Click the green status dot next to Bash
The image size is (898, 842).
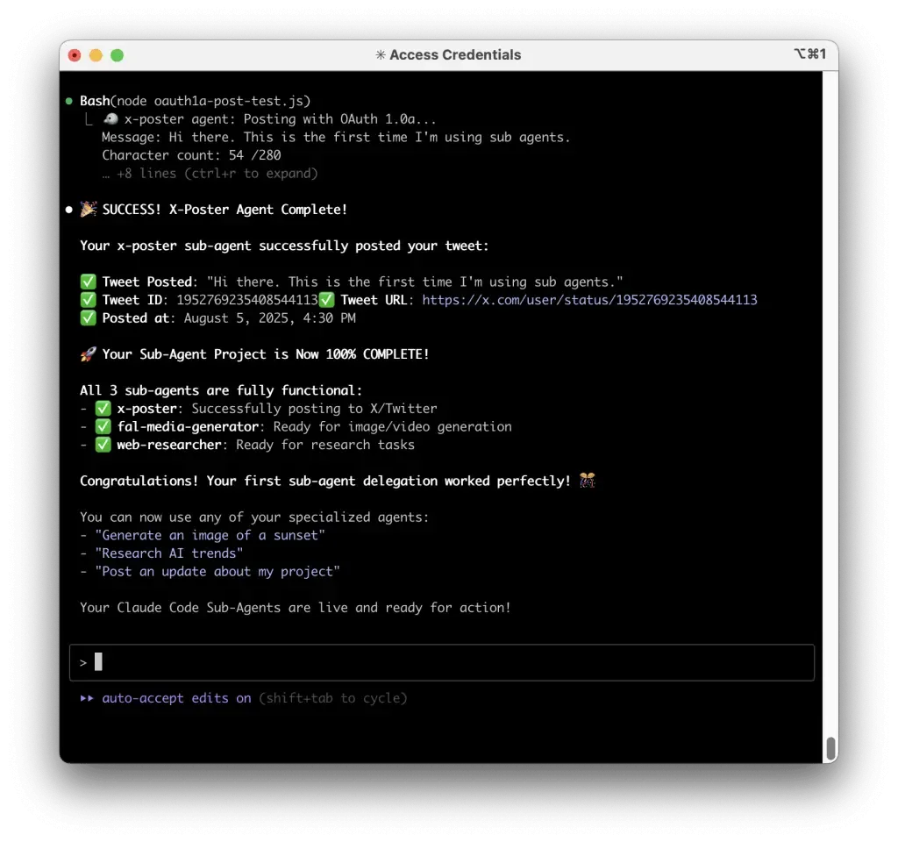click(x=69, y=102)
